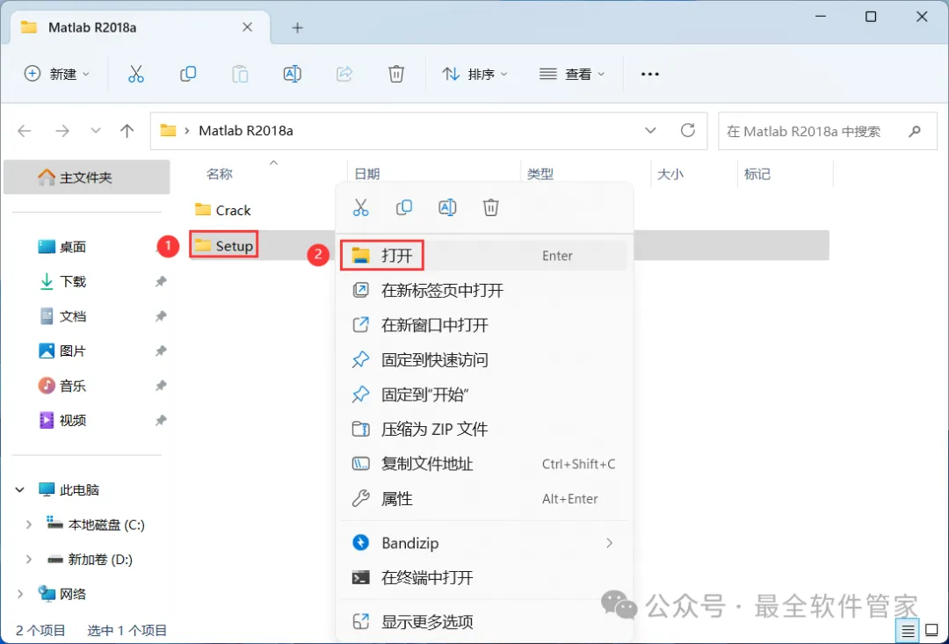Viewport: 949px width, 644px height.
Task: Choose 压缩为 ZIP 文件 from the context menu
Action: point(483,429)
